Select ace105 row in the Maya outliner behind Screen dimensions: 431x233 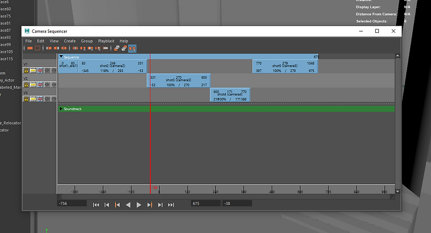tap(6, 51)
